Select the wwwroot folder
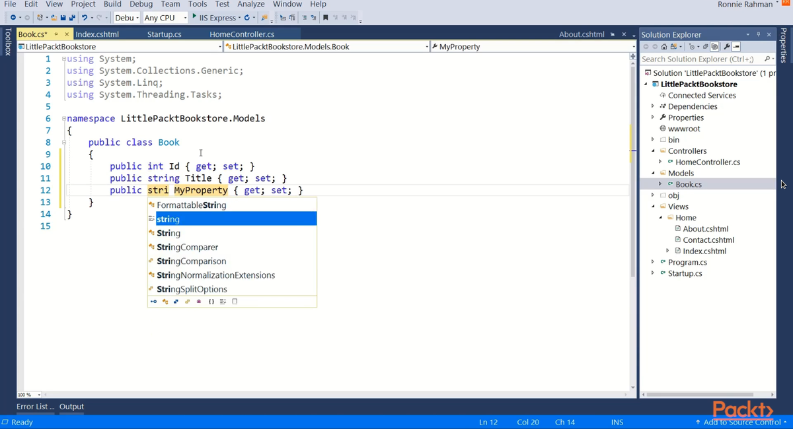The image size is (793, 429). click(x=684, y=129)
